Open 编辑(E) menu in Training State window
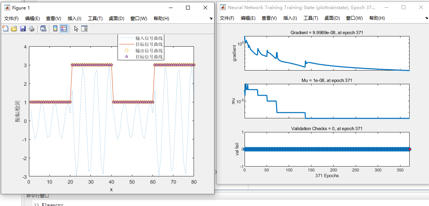429x206 pixels. coord(248,18)
